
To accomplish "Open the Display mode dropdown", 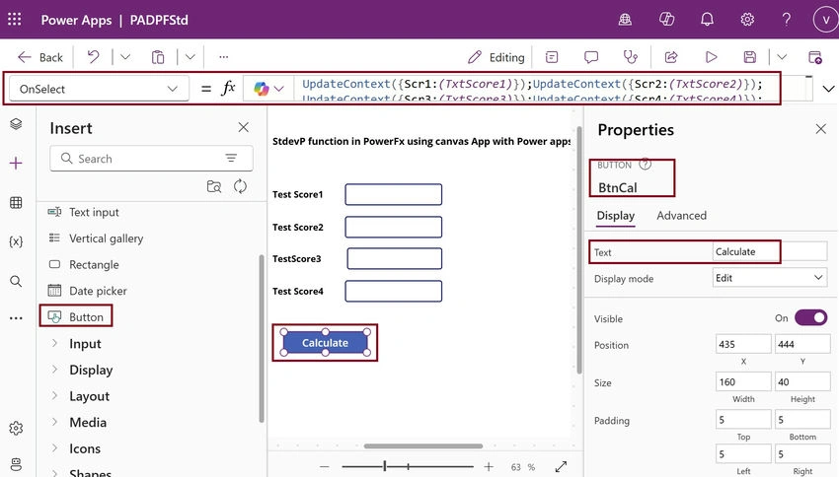I will tap(770, 278).
